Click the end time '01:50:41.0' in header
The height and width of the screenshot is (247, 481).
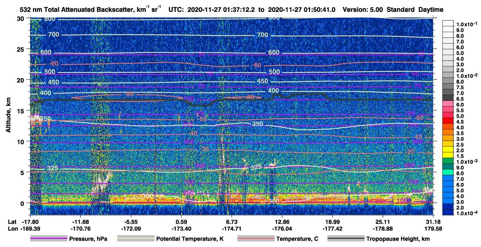pyautogui.click(x=319, y=9)
